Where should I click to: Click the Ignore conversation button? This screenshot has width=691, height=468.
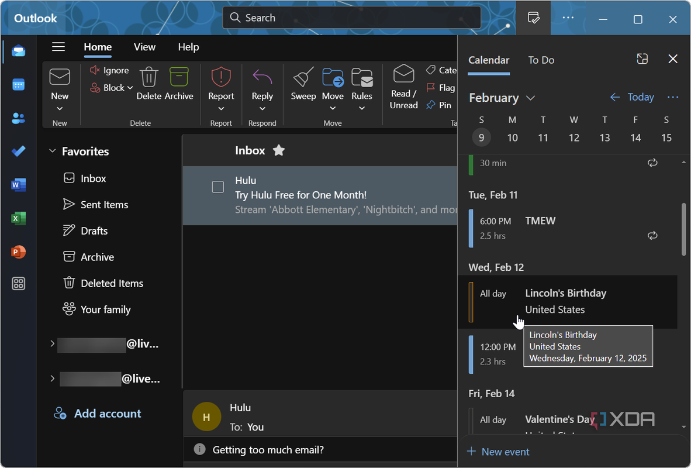[x=110, y=70]
